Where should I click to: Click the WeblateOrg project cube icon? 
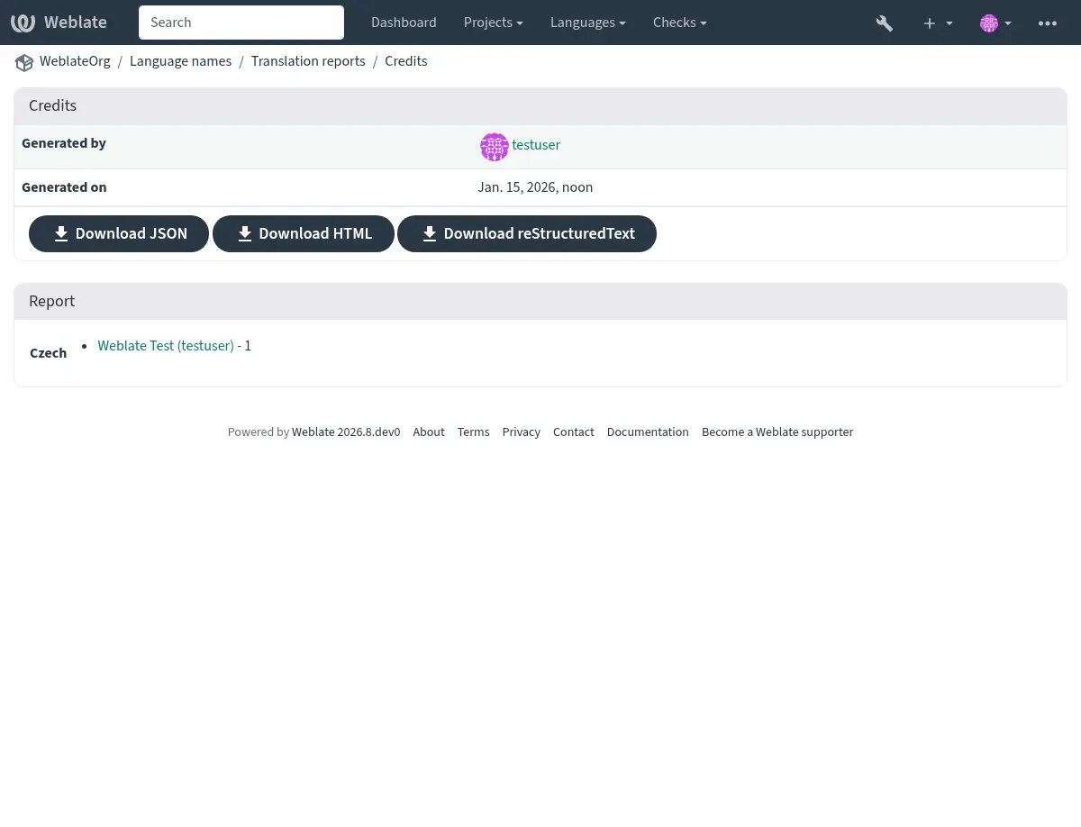click(24, 62)
